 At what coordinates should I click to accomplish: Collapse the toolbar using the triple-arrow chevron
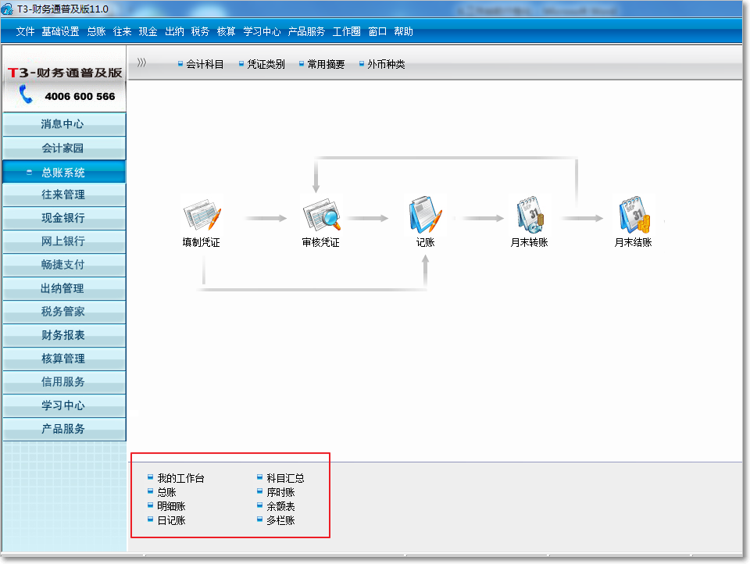[141, 63]
